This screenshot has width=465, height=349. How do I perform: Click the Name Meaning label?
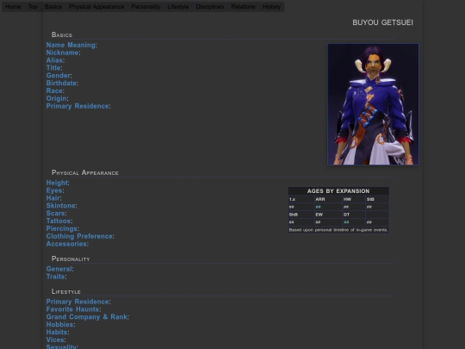71,45
